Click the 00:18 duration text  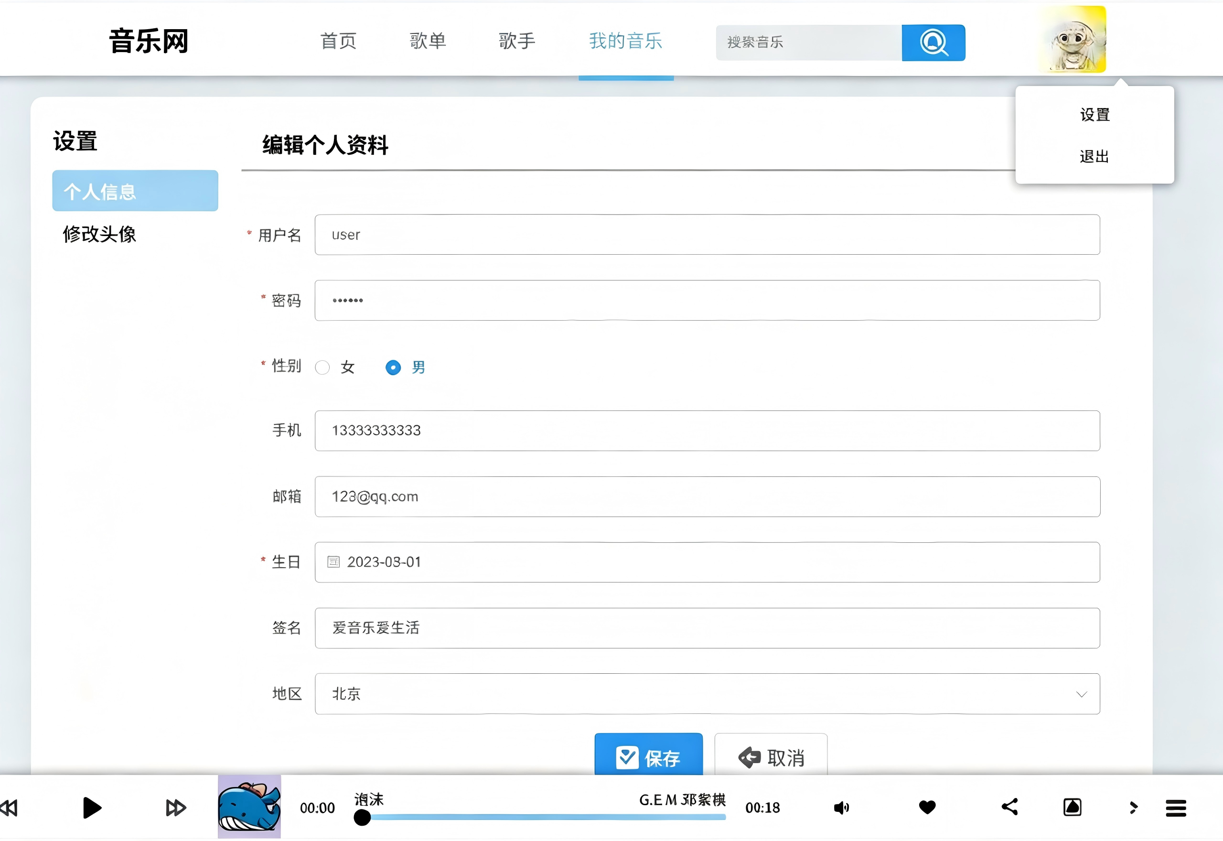(x=762, y=808)
